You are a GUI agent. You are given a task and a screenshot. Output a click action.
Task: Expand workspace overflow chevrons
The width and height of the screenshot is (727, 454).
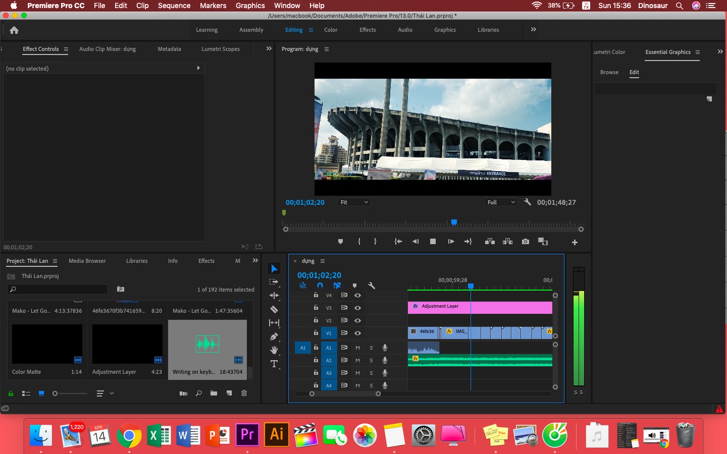coord(534,29)
